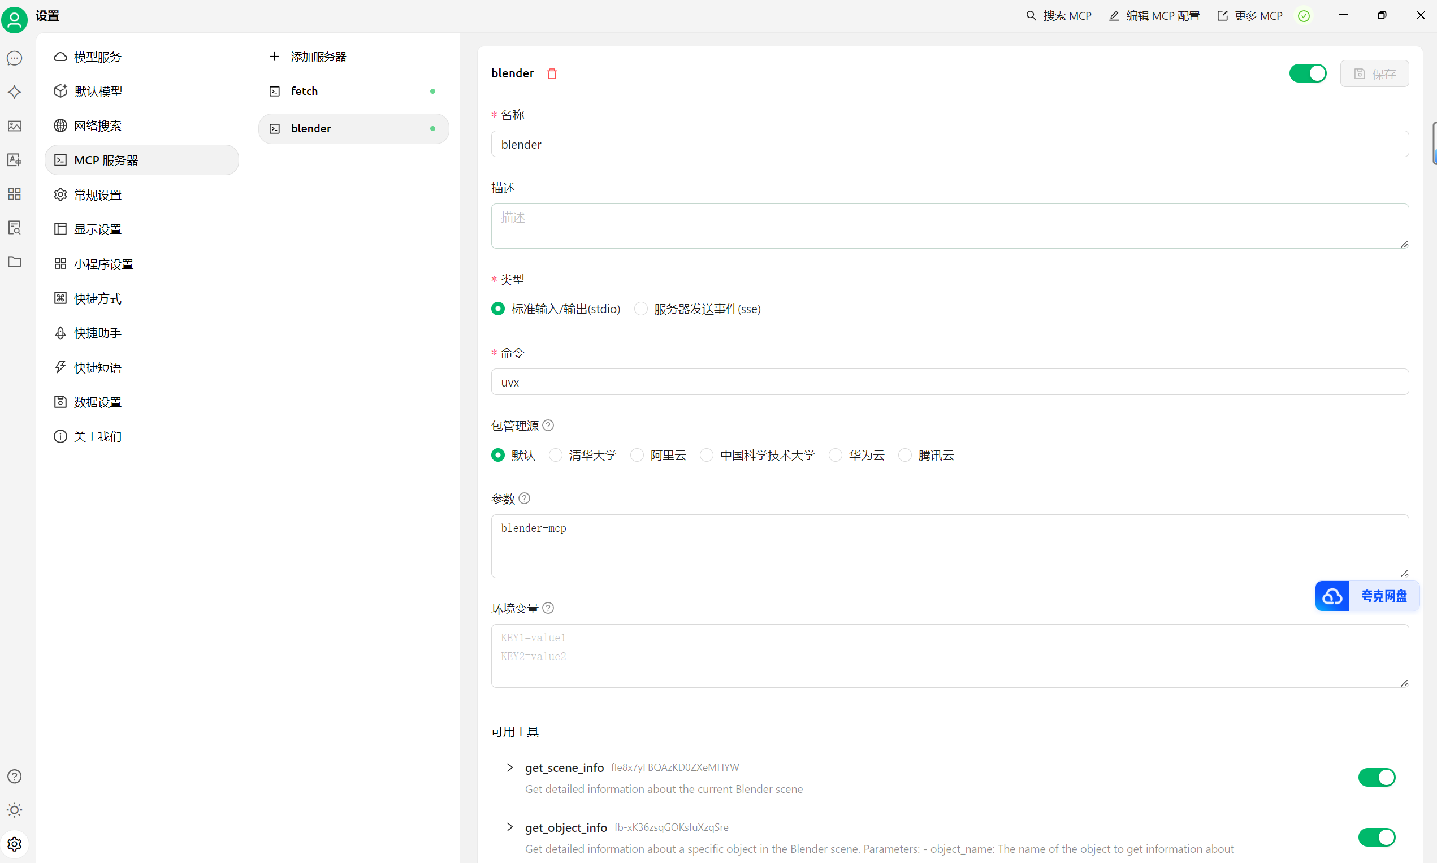
Task: Open 常规设置 in settings menu
Action: [98, 195]
